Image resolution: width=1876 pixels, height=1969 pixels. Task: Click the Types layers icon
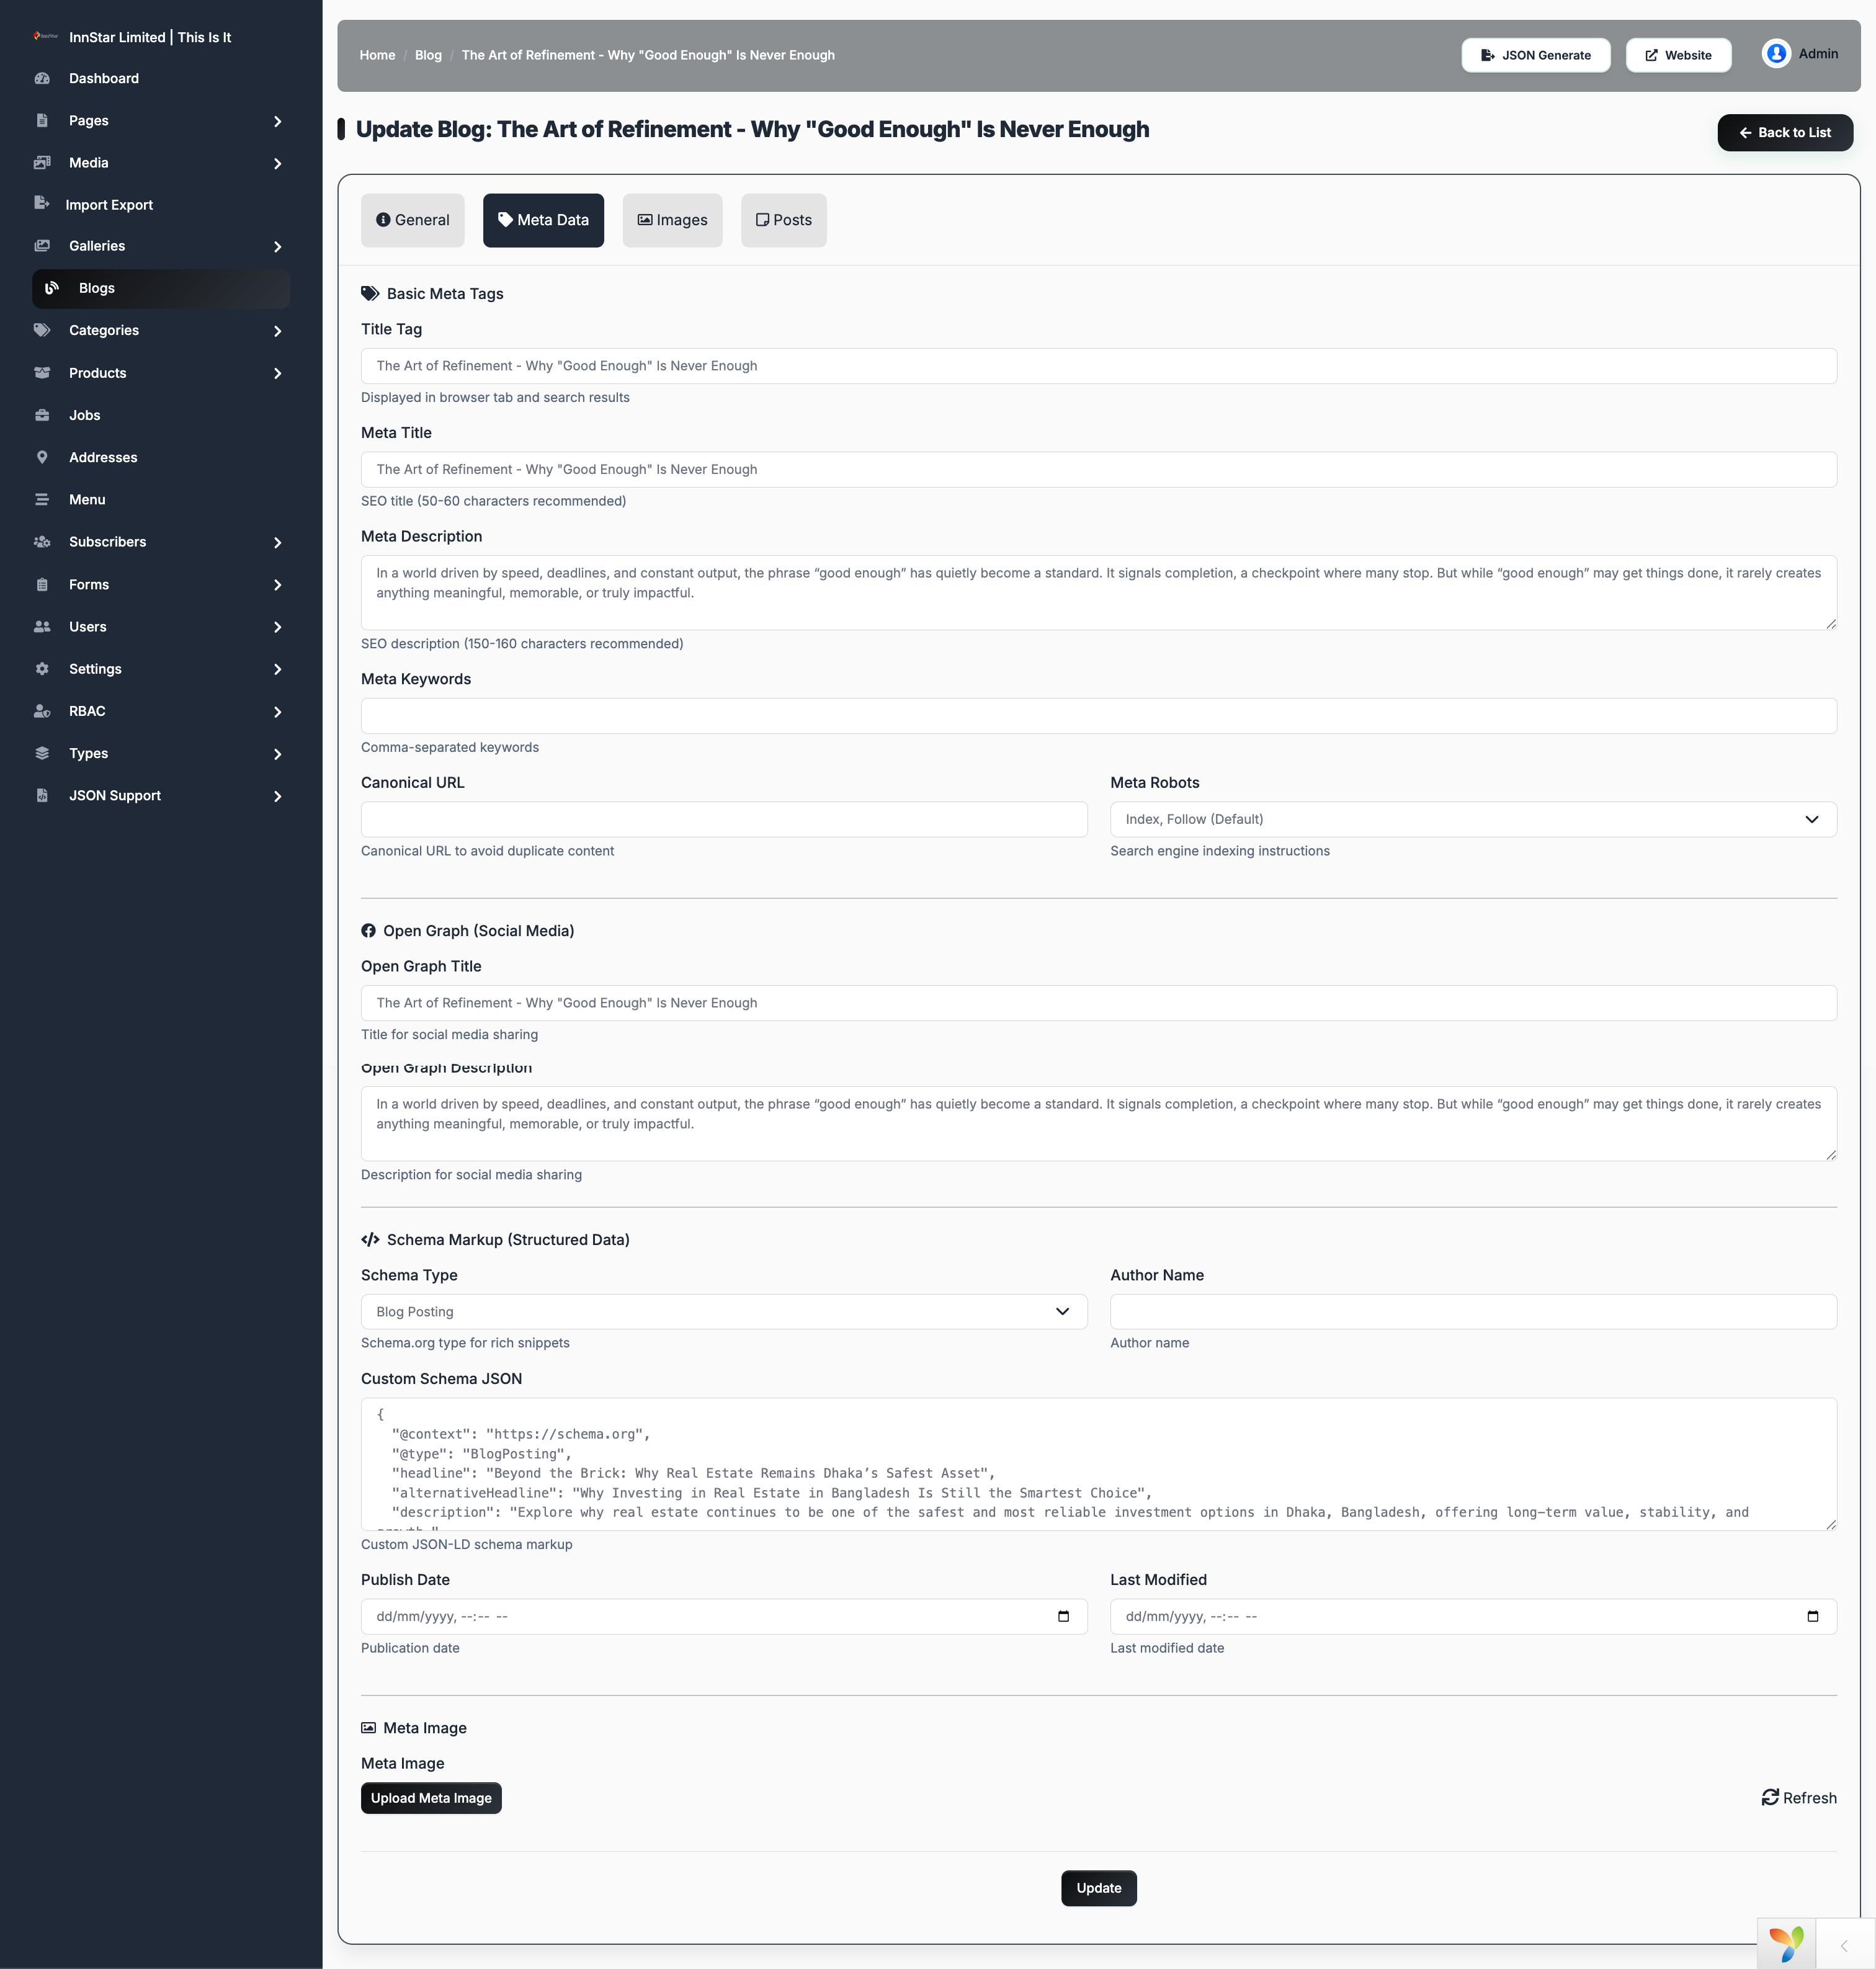[42, 753]
